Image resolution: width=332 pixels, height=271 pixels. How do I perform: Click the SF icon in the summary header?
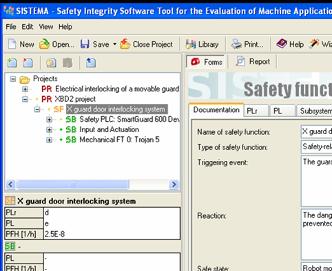click(x=10, y=201)
